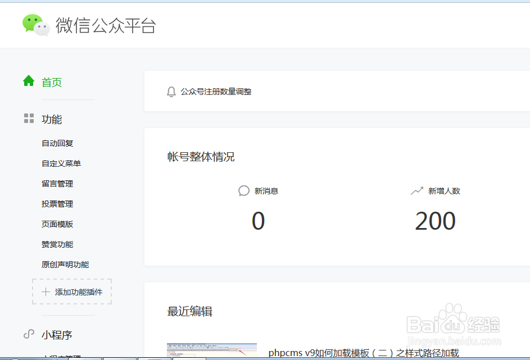530x360 pixels.
Task: Open 留言管理 in sidebar
Action: click(x=57, y=184)
